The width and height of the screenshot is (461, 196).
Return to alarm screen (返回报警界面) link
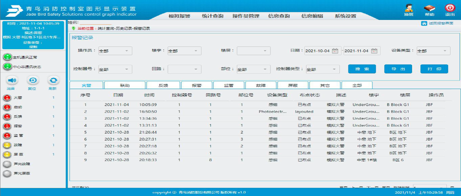(x=437, y=24)
